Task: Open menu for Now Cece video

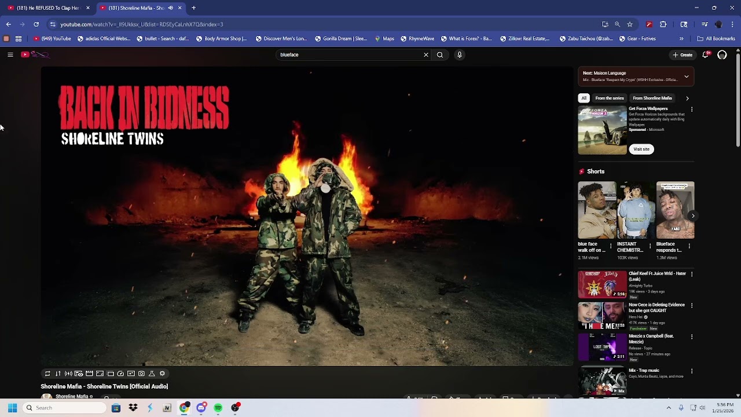Action: pyautogui.click(x=691, y=305)
